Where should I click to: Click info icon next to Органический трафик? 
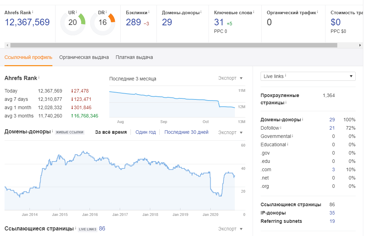point(317,12)
